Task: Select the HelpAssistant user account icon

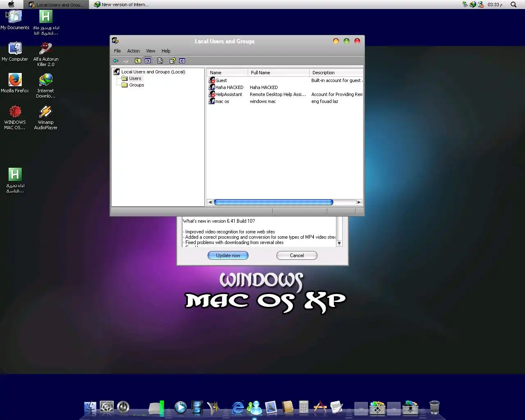Action: (x=212, y=94)
